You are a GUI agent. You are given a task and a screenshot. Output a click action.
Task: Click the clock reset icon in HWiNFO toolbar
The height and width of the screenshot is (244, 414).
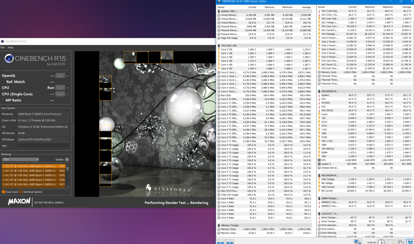pyautogui.click(x=381, y=241)
